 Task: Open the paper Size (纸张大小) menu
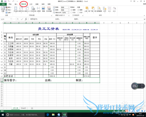pos(27,10)
